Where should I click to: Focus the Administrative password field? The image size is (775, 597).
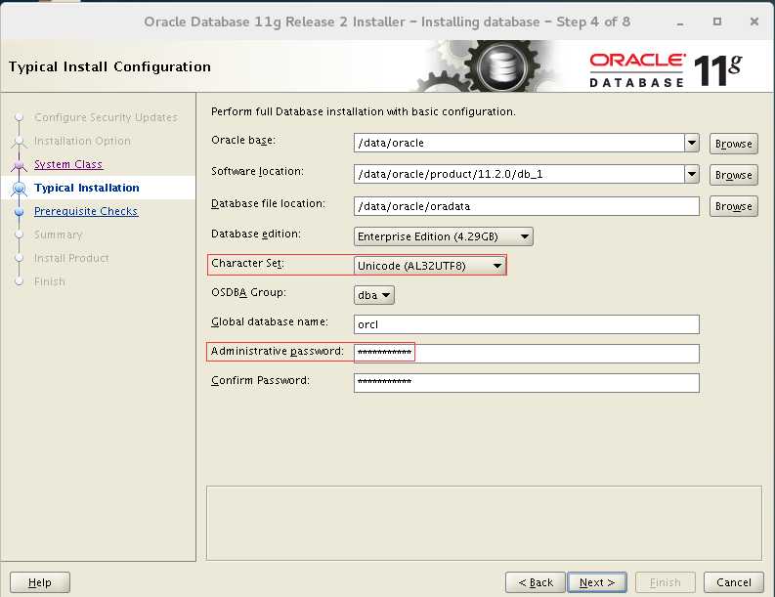coord(527,354)
